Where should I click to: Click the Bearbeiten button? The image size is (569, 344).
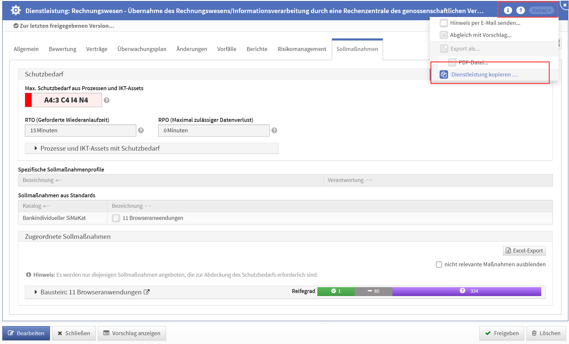click(x=26, y=333)
